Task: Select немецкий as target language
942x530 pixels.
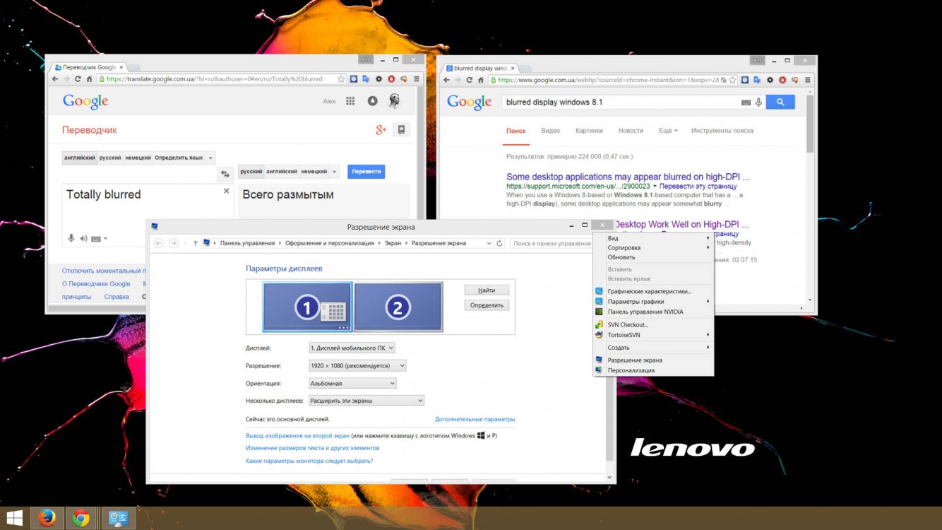Action: pyautogui.click(x=314, y=172)
